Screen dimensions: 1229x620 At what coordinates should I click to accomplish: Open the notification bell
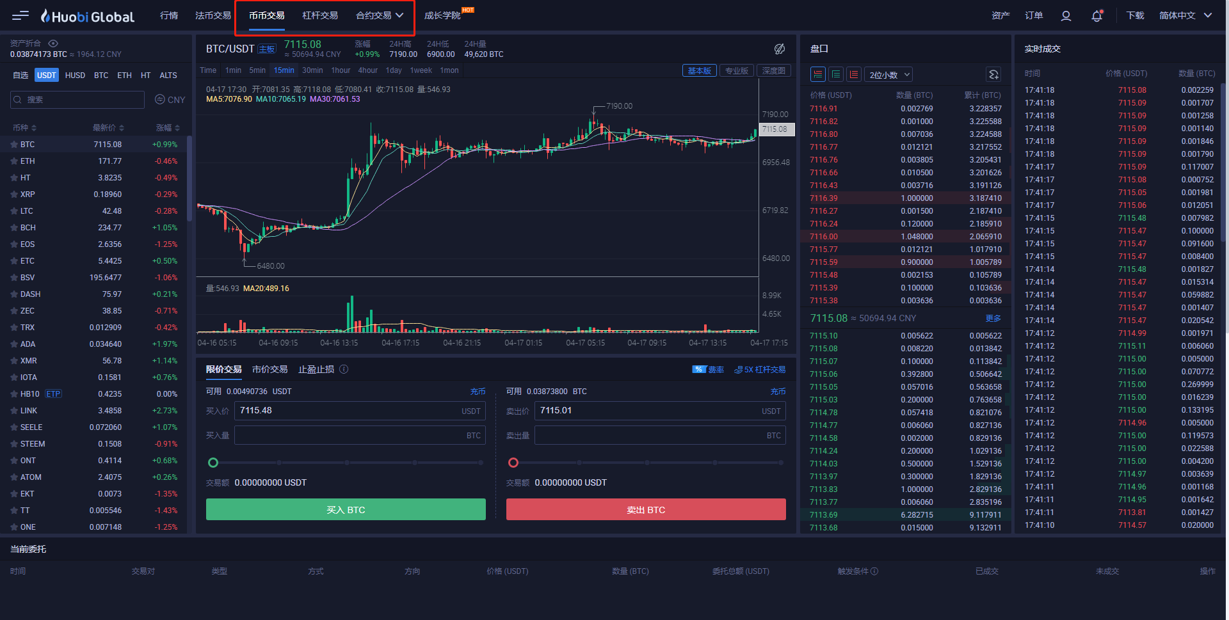point(1097,16)
